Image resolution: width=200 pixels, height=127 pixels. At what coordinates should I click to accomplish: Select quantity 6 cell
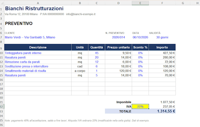point(97,66)
